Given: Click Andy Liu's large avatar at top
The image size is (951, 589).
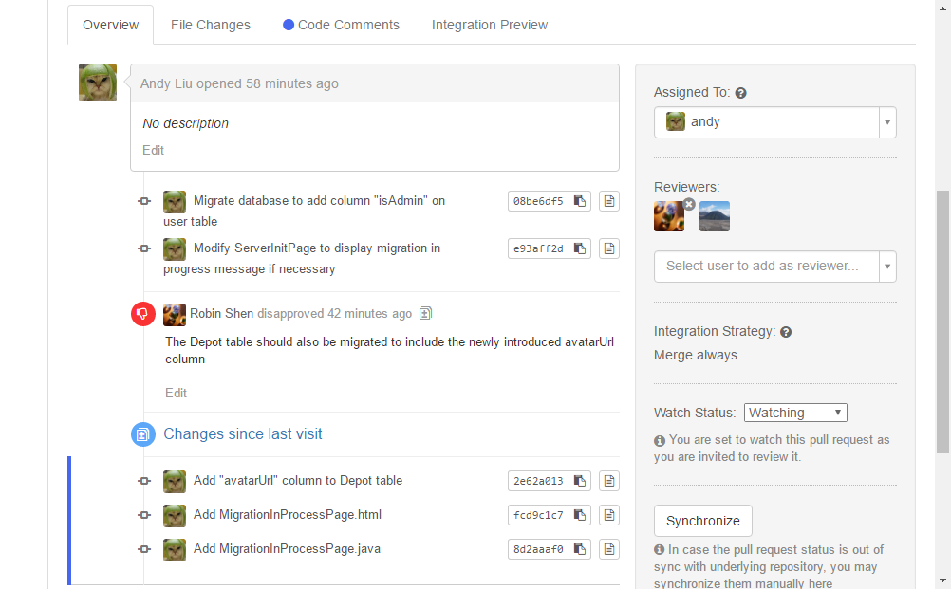Looking at the screenshot, I should pyautogui.click(x=98, y=83).
